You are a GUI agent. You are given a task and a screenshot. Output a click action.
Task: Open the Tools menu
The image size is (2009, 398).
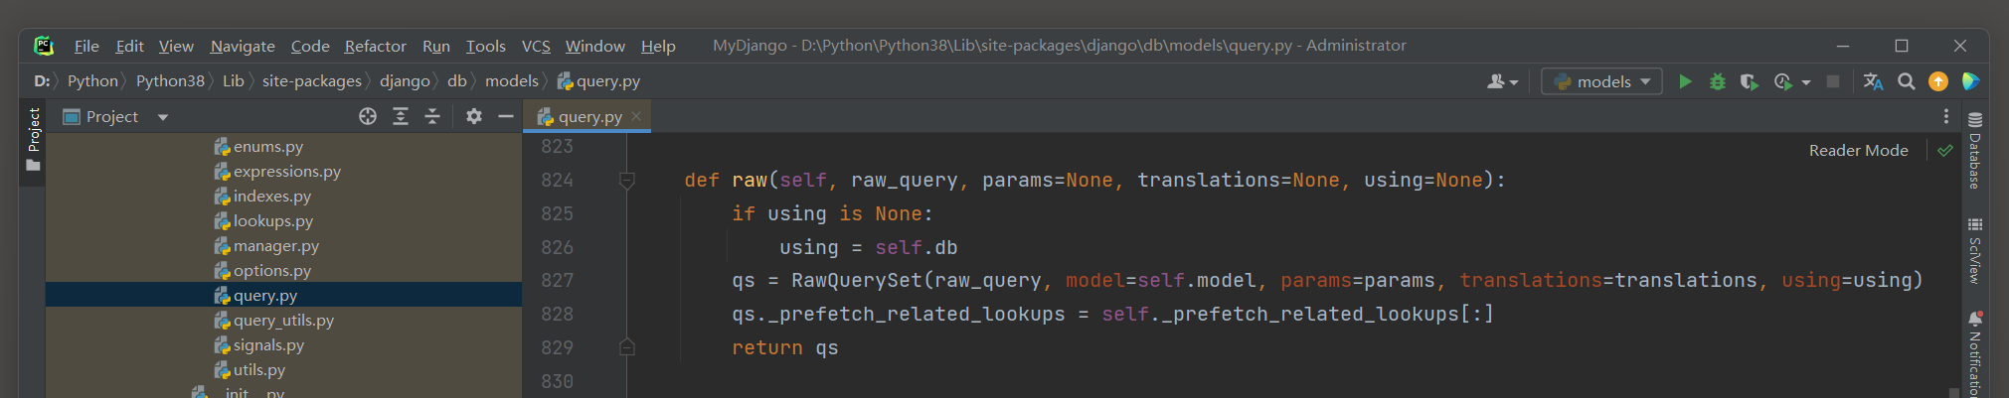pyautogui.click(x=486, y=46)
